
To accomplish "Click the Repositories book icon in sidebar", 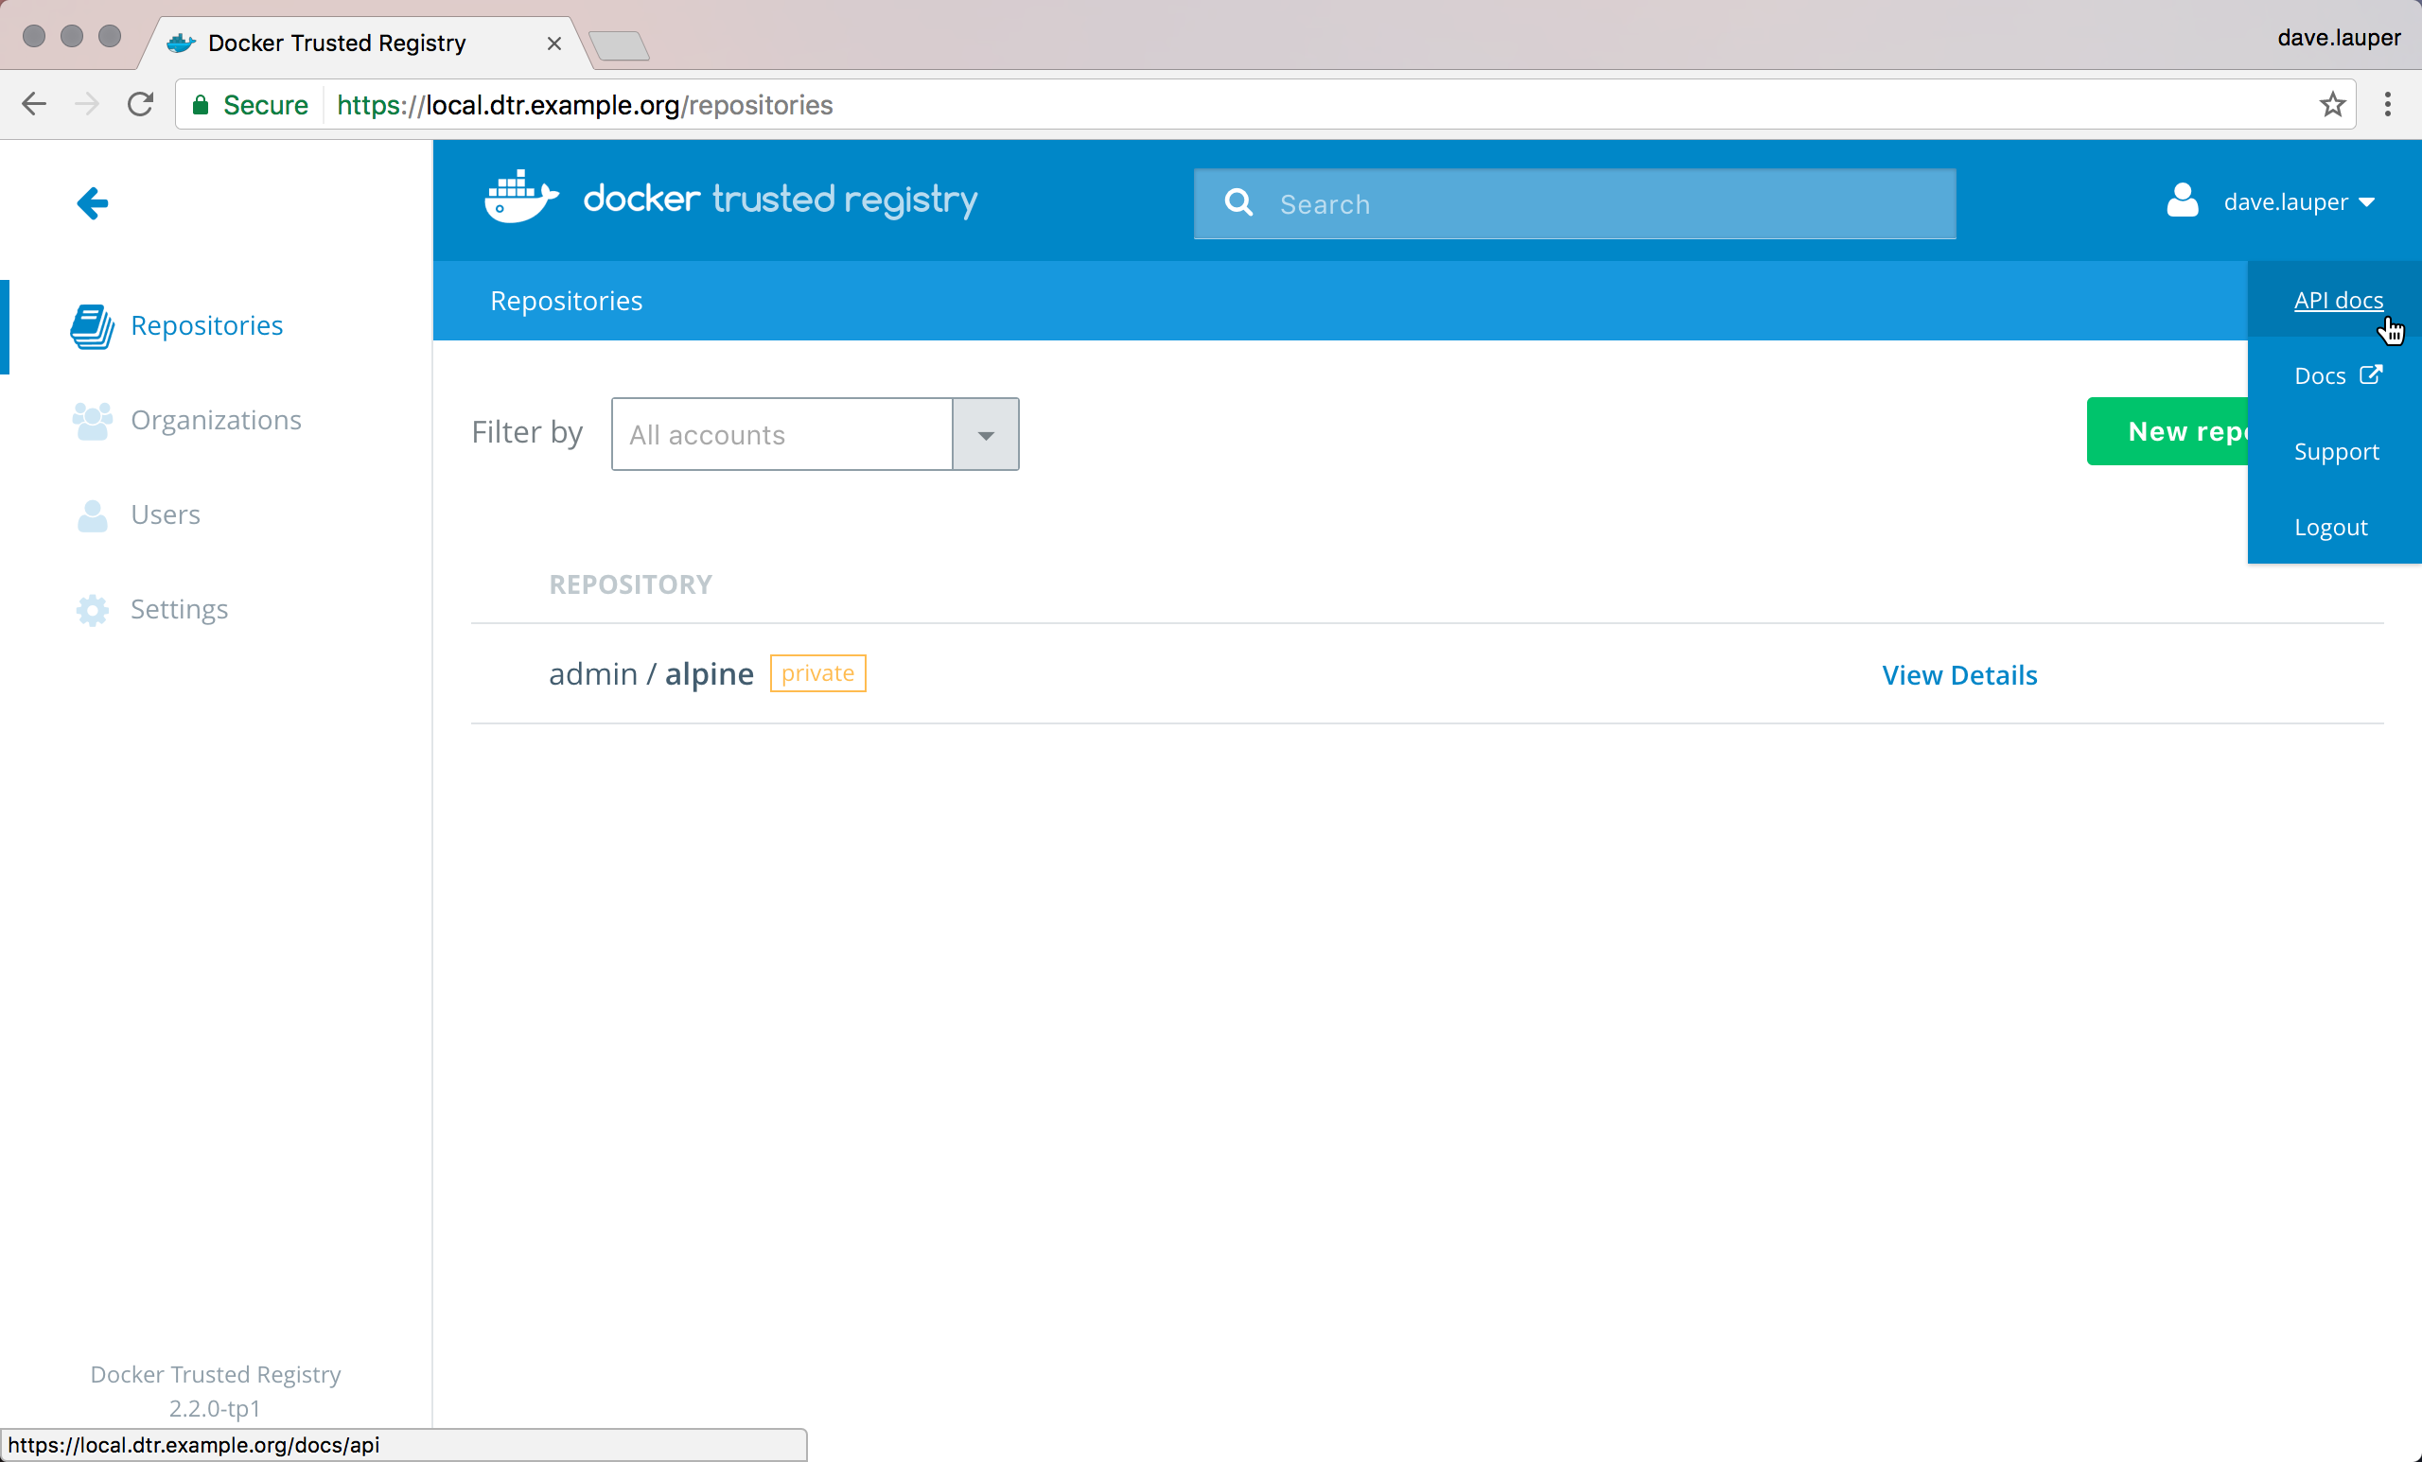I will [92, 326].
